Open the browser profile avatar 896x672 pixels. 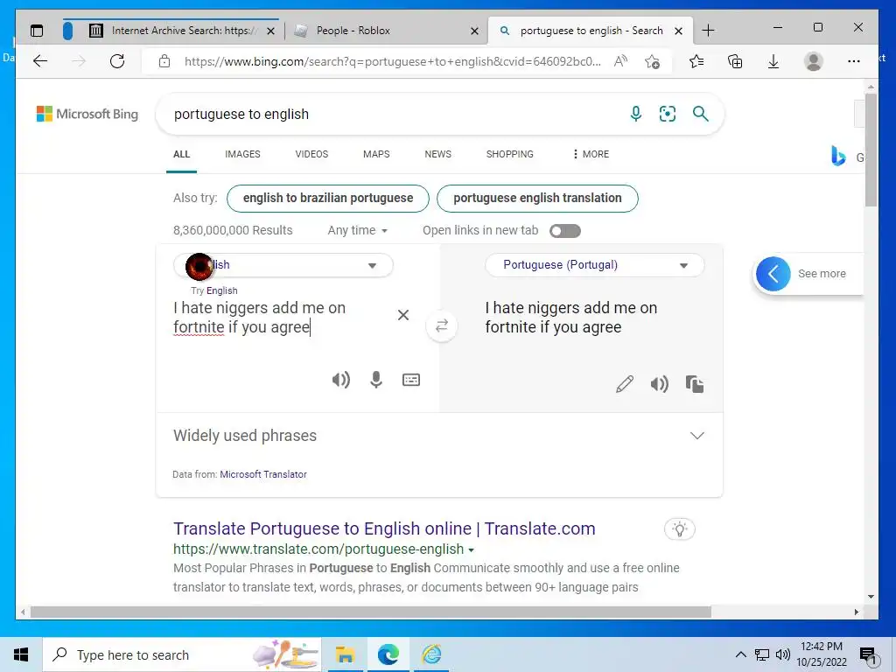coord(813,61)
